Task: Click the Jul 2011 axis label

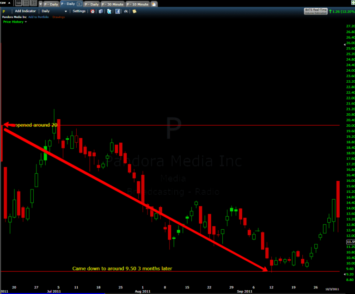Action: pyautogui.click(x=54, y=291)
